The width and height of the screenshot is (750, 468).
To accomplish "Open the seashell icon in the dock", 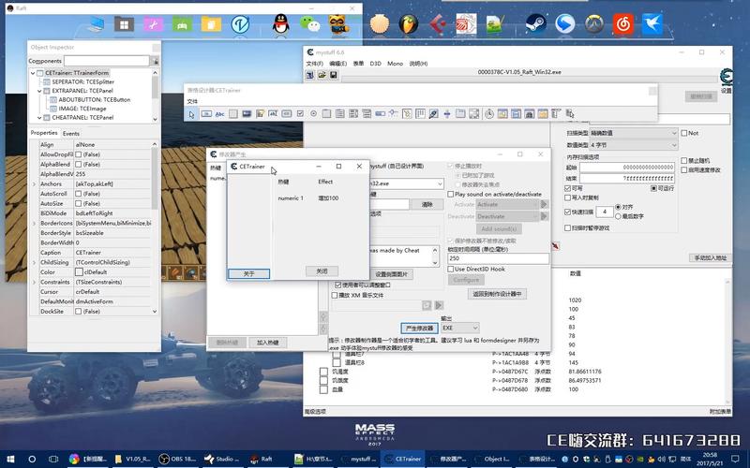I will 381,23.
